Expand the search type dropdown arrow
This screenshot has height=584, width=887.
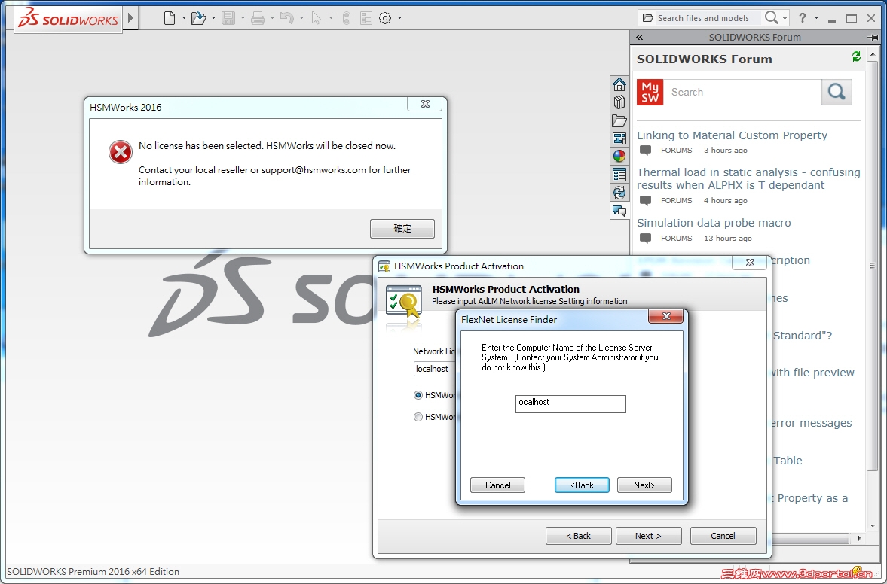point(785,18)
